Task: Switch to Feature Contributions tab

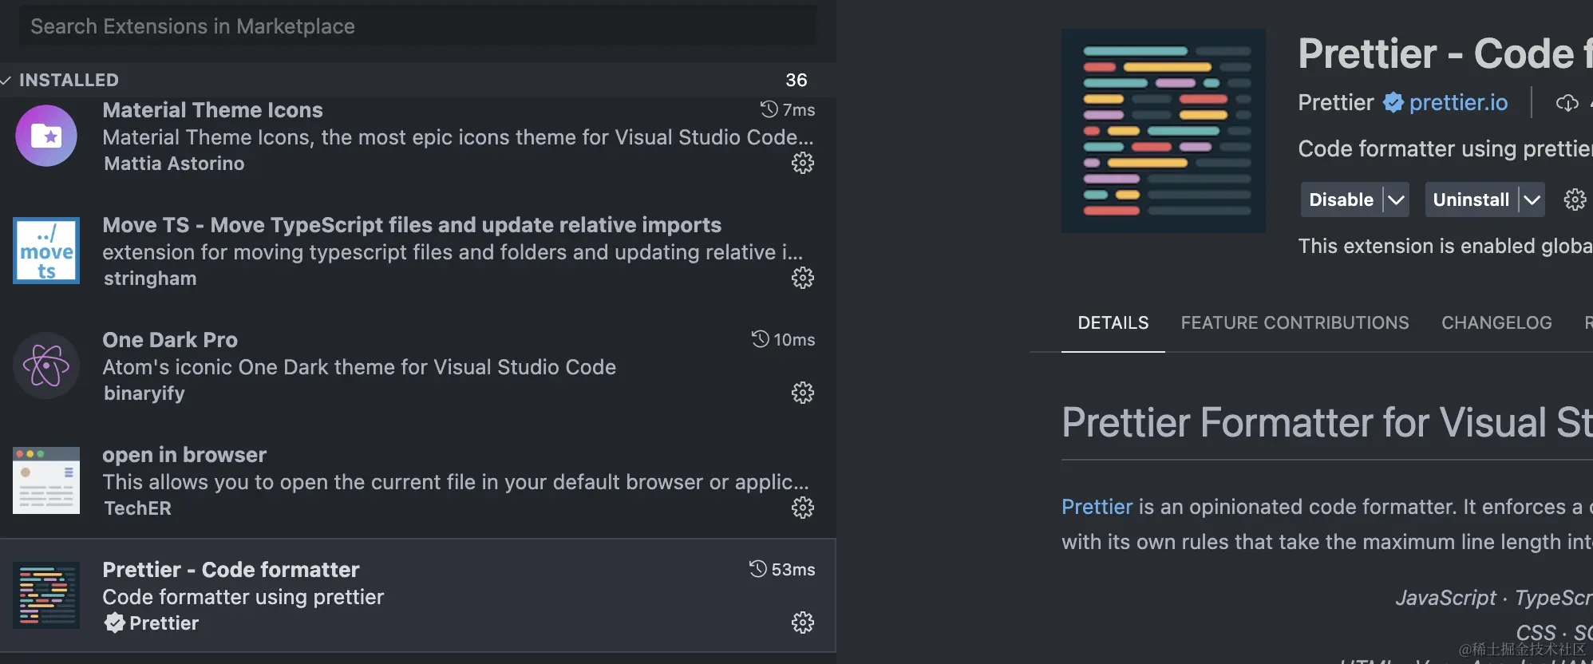Action: point(1295,323)
